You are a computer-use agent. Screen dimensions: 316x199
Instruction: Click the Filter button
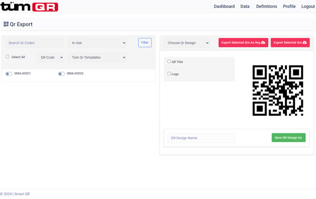(145, 43)
